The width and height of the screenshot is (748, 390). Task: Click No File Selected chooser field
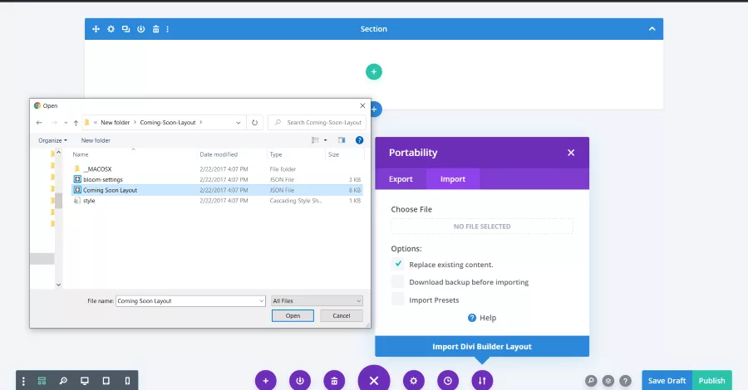point(482,227)
